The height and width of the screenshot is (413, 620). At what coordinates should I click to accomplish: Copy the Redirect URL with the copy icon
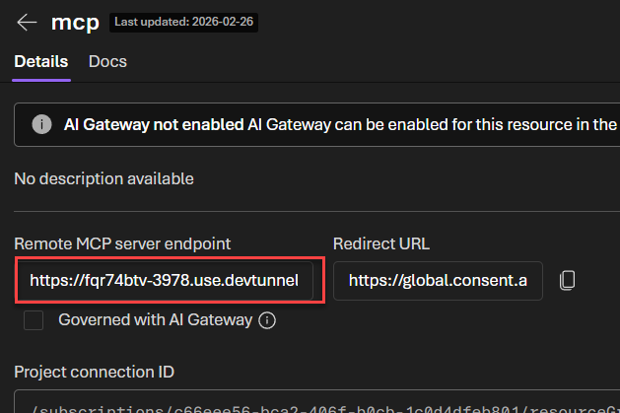tap(567, 280)
